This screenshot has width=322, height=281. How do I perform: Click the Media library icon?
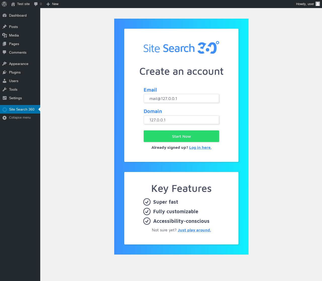click(5, 35)
